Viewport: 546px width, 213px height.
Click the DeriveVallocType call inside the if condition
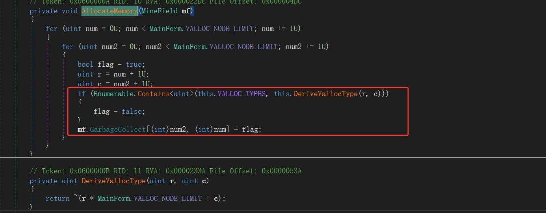click(x=325, y=94)
